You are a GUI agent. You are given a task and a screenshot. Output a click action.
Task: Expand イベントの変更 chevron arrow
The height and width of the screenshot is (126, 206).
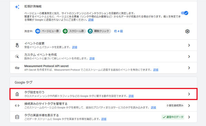pyautogui.click(x=189, y=45)
